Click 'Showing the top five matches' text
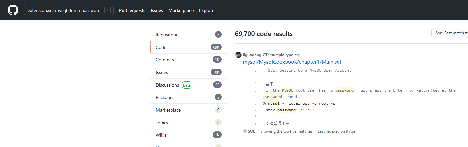The height and width of the screenshot is (147, 468). (x=286, y=131)
